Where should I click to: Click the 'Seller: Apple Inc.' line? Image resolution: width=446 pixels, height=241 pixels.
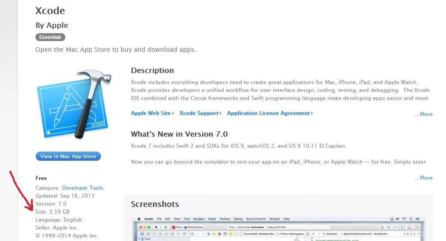[57, 228]
